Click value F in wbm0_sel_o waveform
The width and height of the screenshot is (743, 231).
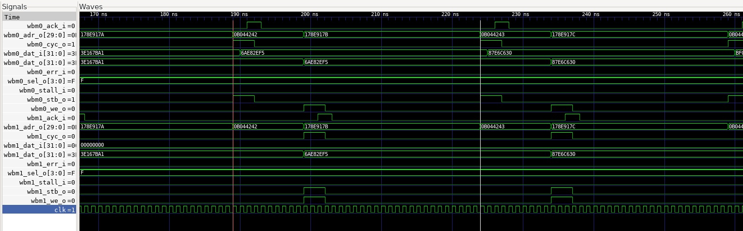pos(82,80)
